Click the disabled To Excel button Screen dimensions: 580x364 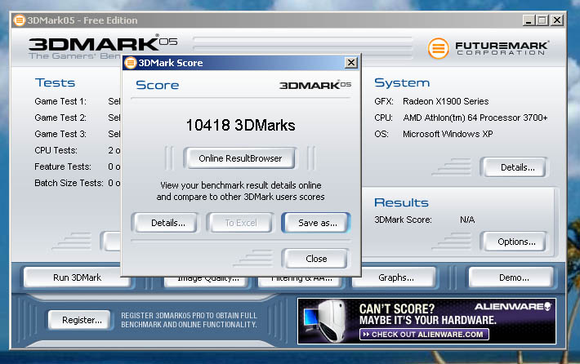tap(241, 223)
